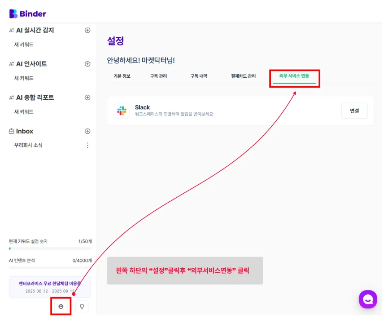Open 새 키워드 under AI 인사이트

pyautogui.click(x=24, y=78)
